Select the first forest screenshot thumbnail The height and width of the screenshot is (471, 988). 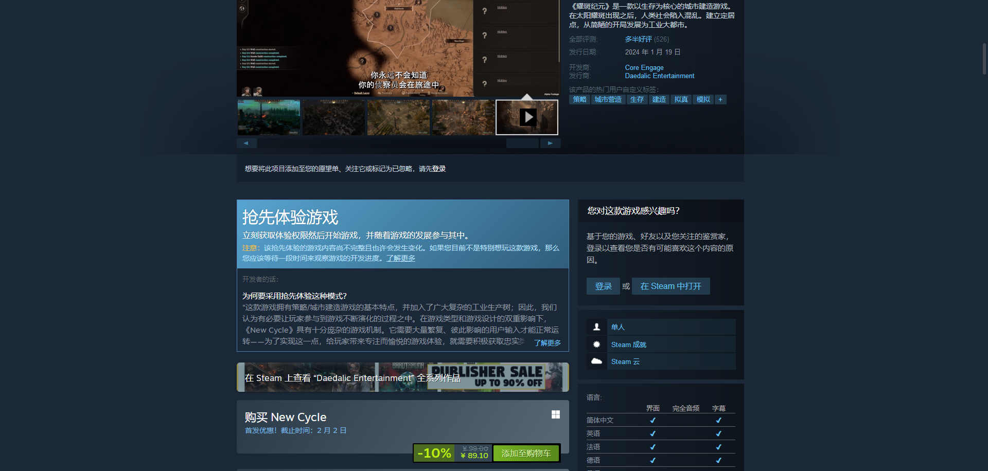tap(269, 117)
